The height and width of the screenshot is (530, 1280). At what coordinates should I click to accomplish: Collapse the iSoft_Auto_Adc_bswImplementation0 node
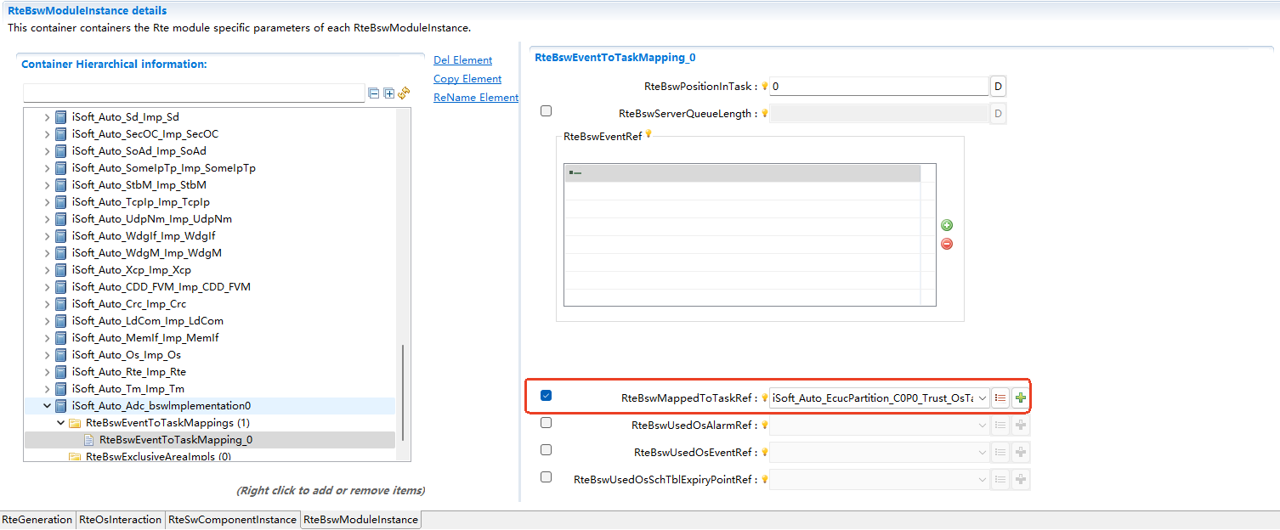pos(48,406)
